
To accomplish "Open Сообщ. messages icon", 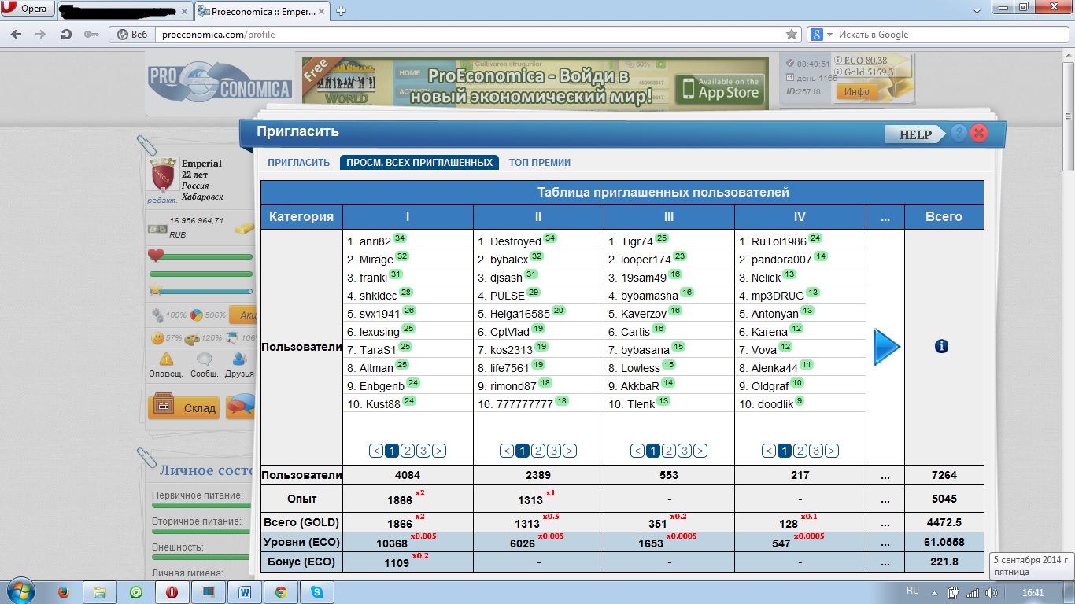I will (x=204, y=359).
